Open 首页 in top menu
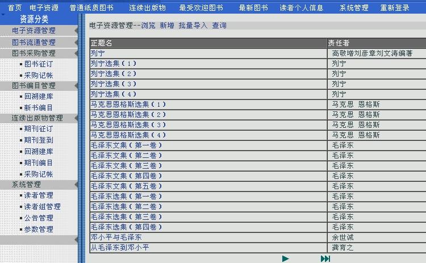Screen dimensions: 426x263 tap(15, 7)
